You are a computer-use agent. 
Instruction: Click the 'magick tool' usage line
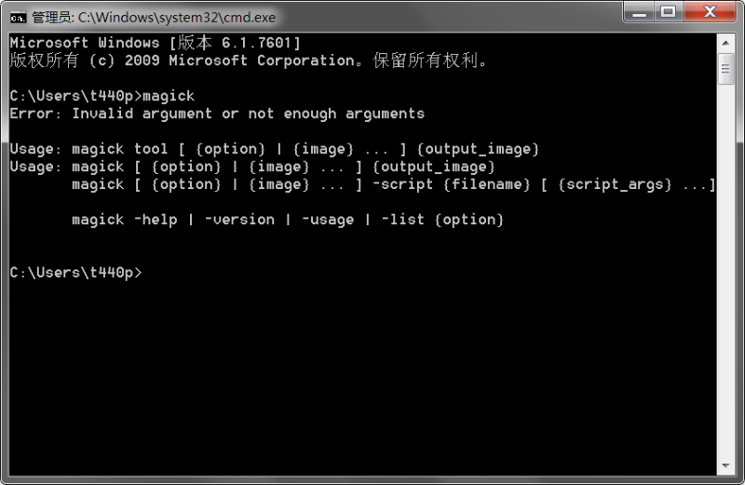click(274, 149)
